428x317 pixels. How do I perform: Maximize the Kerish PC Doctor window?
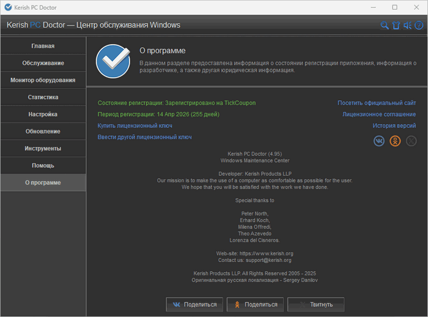[x=395, y=7]
